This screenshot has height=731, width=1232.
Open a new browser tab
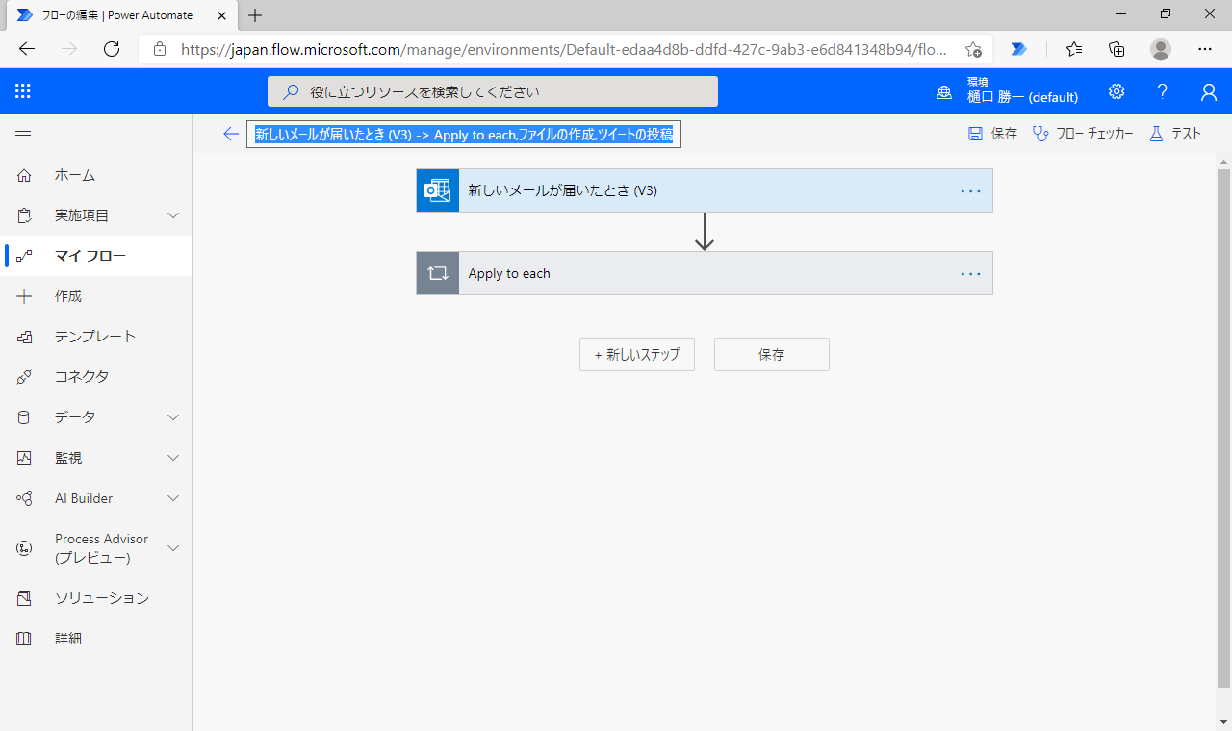pyautogui.click(x=255, y=14)
